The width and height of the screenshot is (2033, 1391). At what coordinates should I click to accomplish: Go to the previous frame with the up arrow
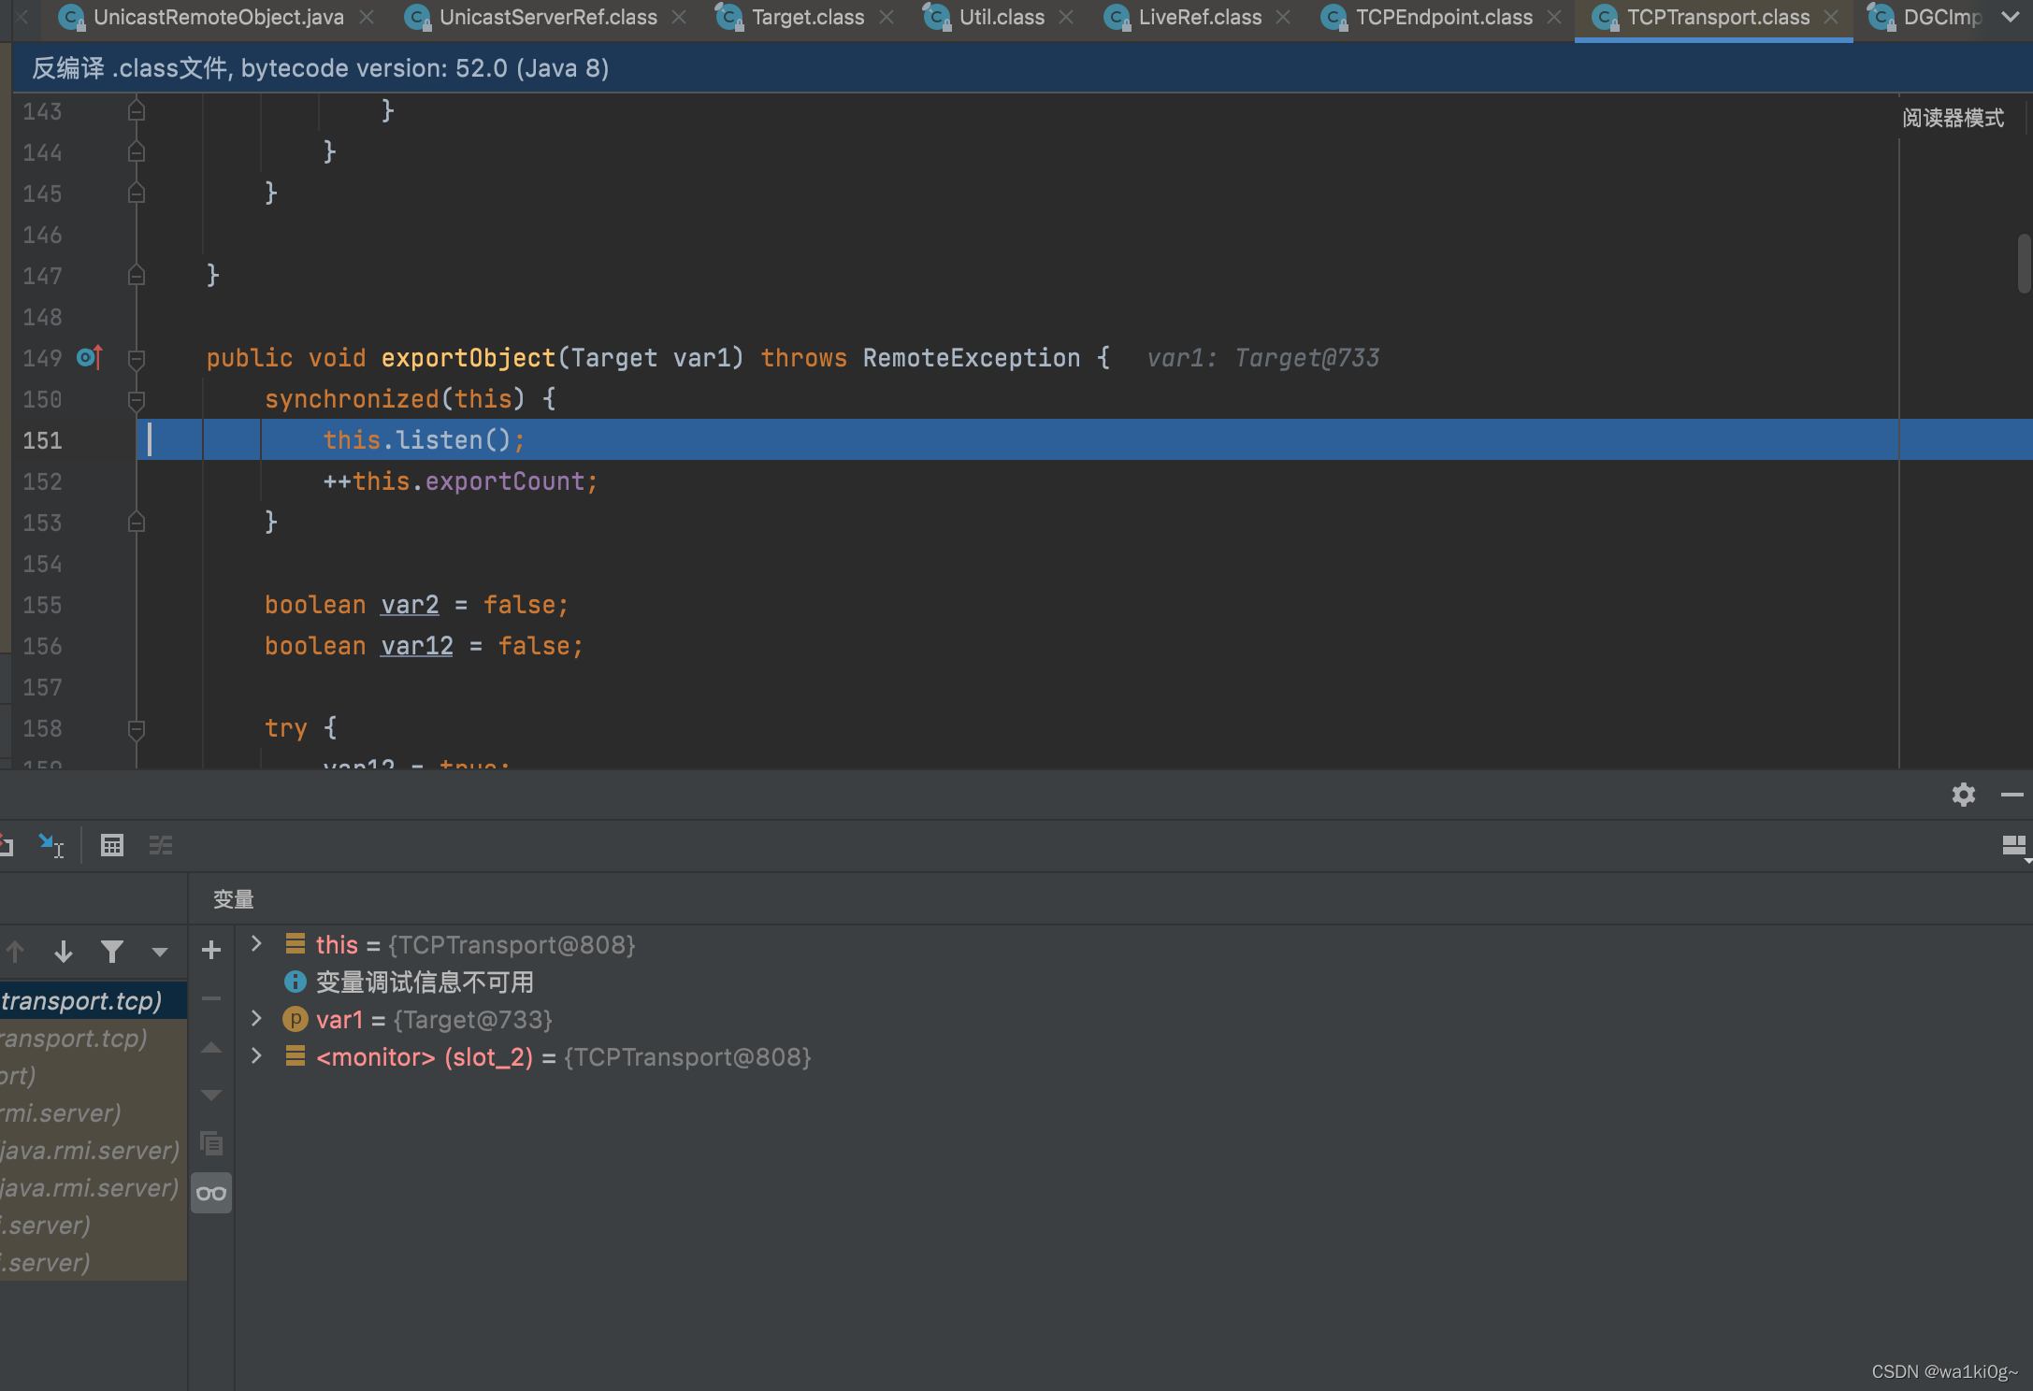[x=16, y=952]
